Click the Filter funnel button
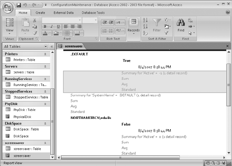Screen dimensions: 232x166 point(157,25)
